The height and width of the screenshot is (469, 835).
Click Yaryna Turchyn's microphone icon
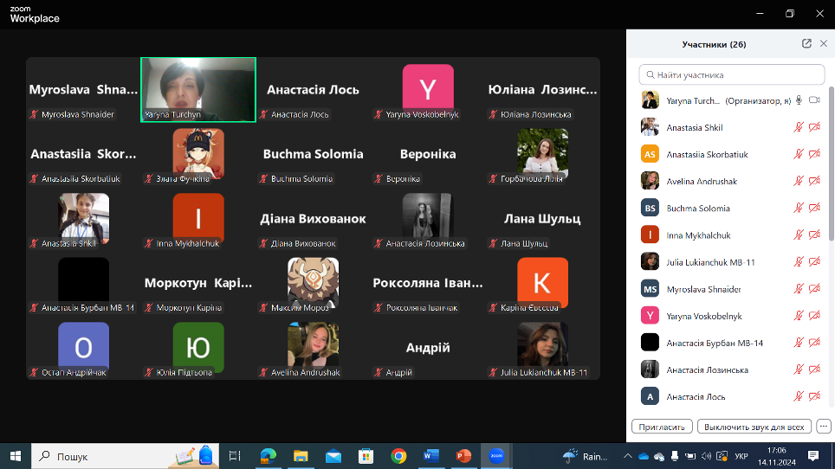799,100
